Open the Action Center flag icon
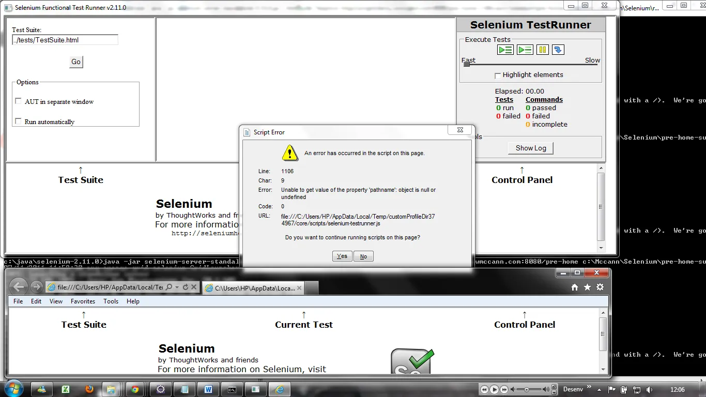 pyautogui.click(x=612, y=389)
